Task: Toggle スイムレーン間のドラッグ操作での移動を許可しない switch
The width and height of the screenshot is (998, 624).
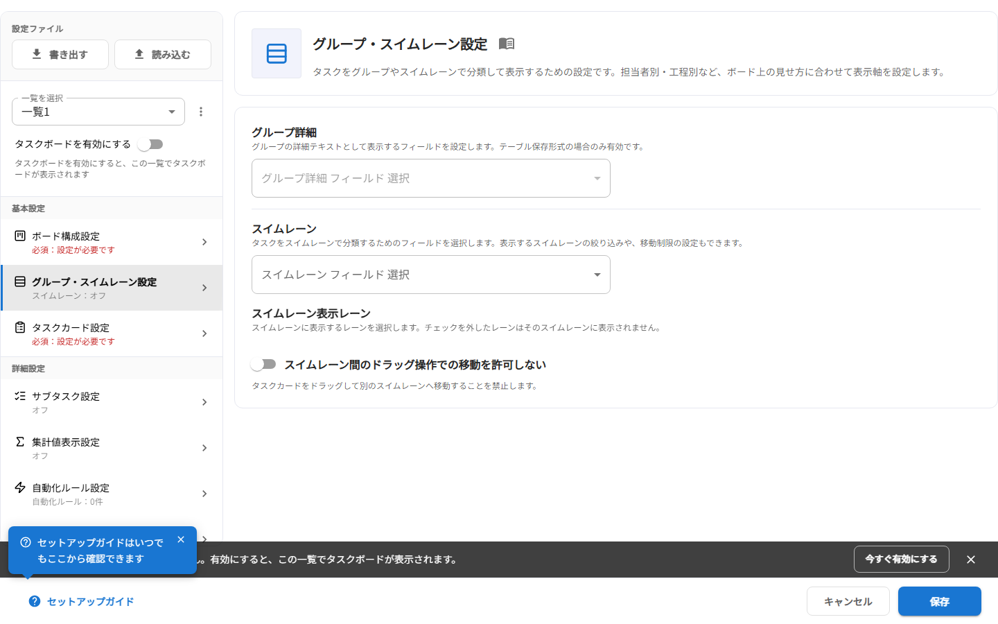Action: tap(263, 364)
